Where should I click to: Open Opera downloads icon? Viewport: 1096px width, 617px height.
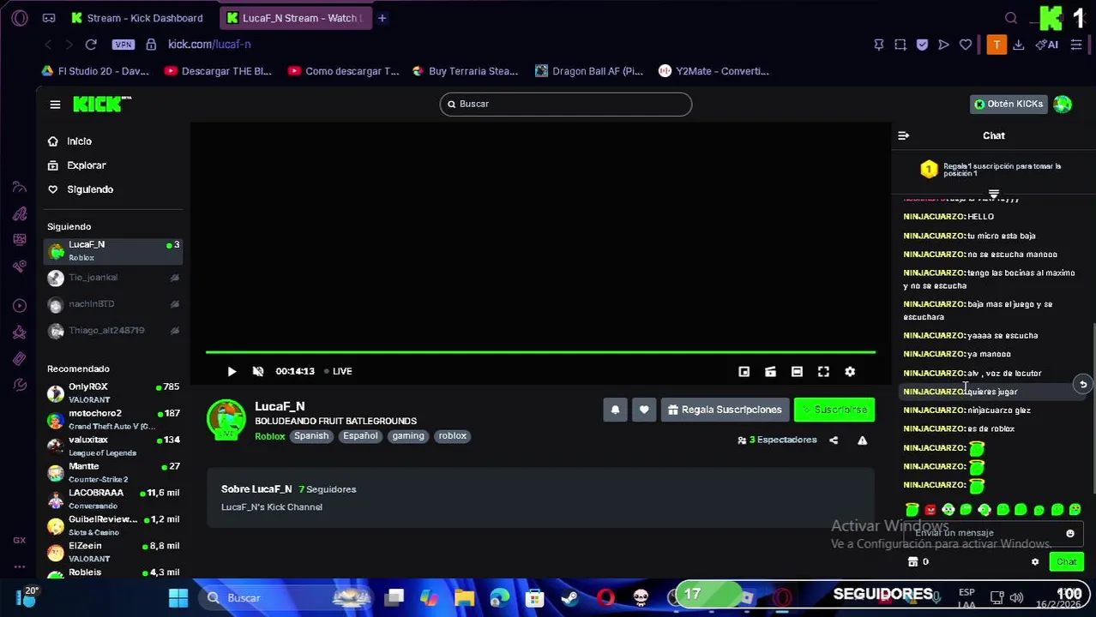[x=1018, y=45]
